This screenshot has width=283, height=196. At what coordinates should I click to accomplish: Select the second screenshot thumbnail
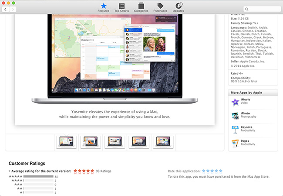pos(91,142)
